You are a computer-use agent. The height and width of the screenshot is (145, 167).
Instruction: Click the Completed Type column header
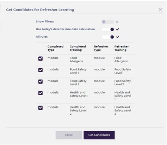click(x=55, y=48)
